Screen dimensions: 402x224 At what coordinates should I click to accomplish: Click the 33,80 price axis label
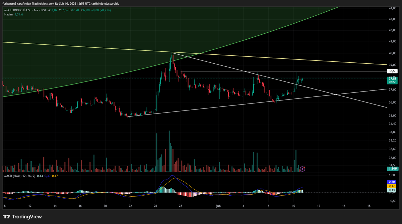click(x=393, y=132)
